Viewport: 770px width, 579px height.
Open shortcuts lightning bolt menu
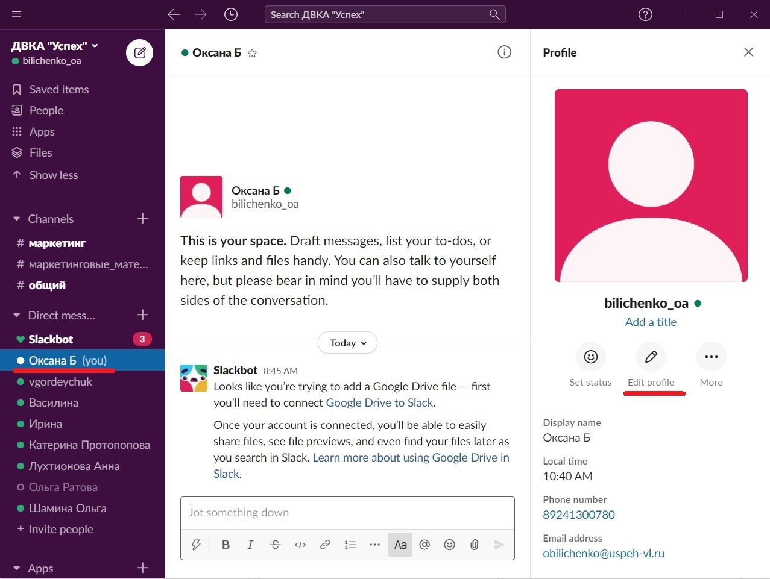(x=196, y=545)
